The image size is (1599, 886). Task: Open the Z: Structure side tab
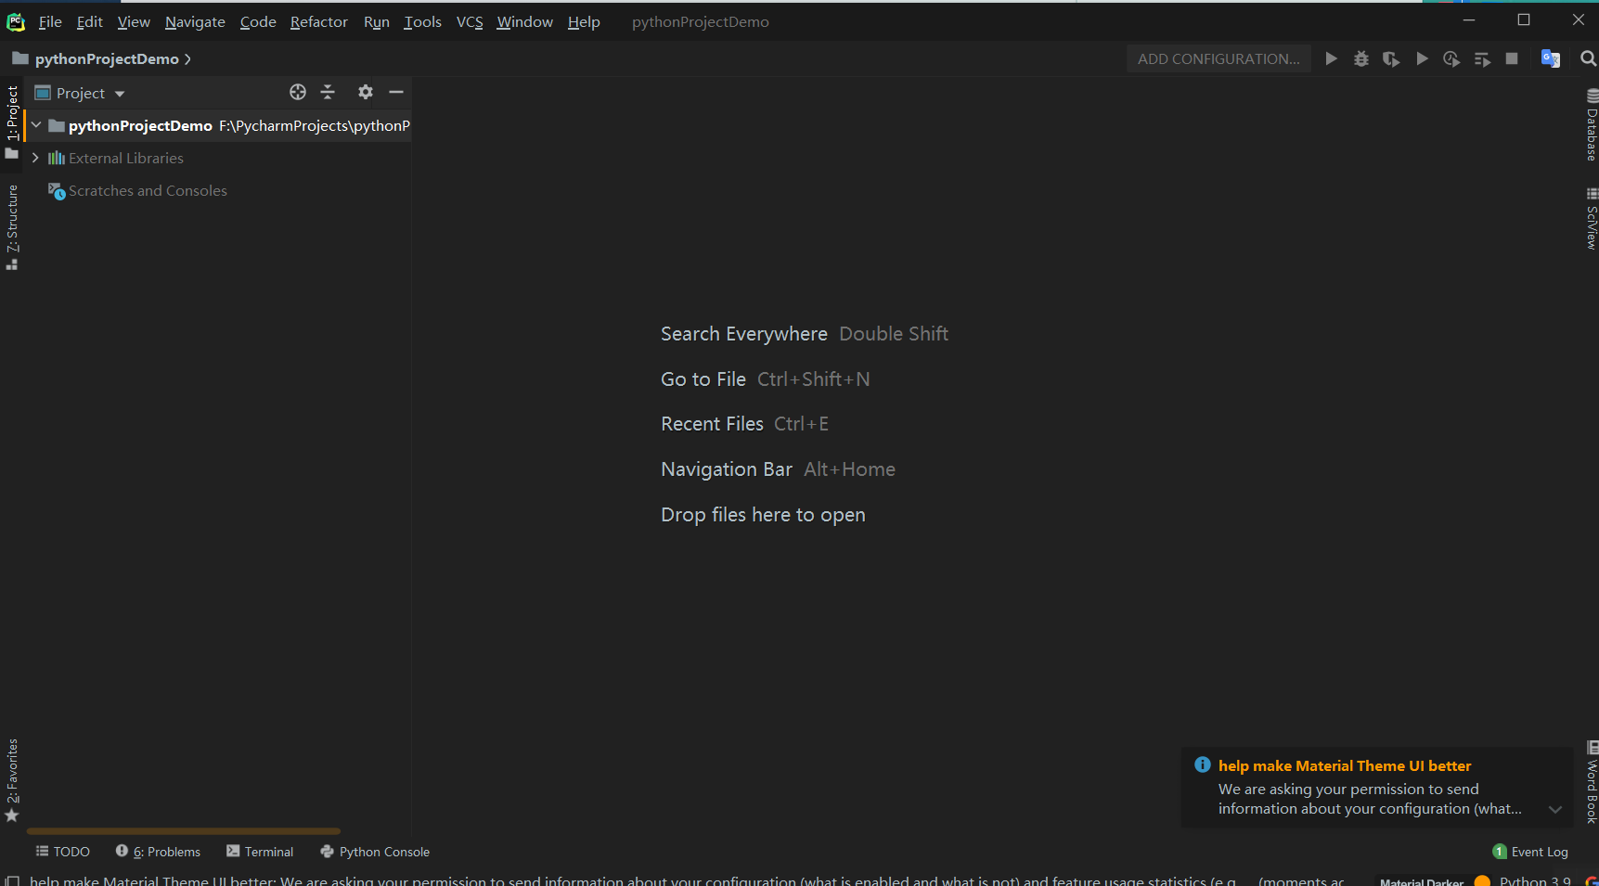[x=12, y=227]
